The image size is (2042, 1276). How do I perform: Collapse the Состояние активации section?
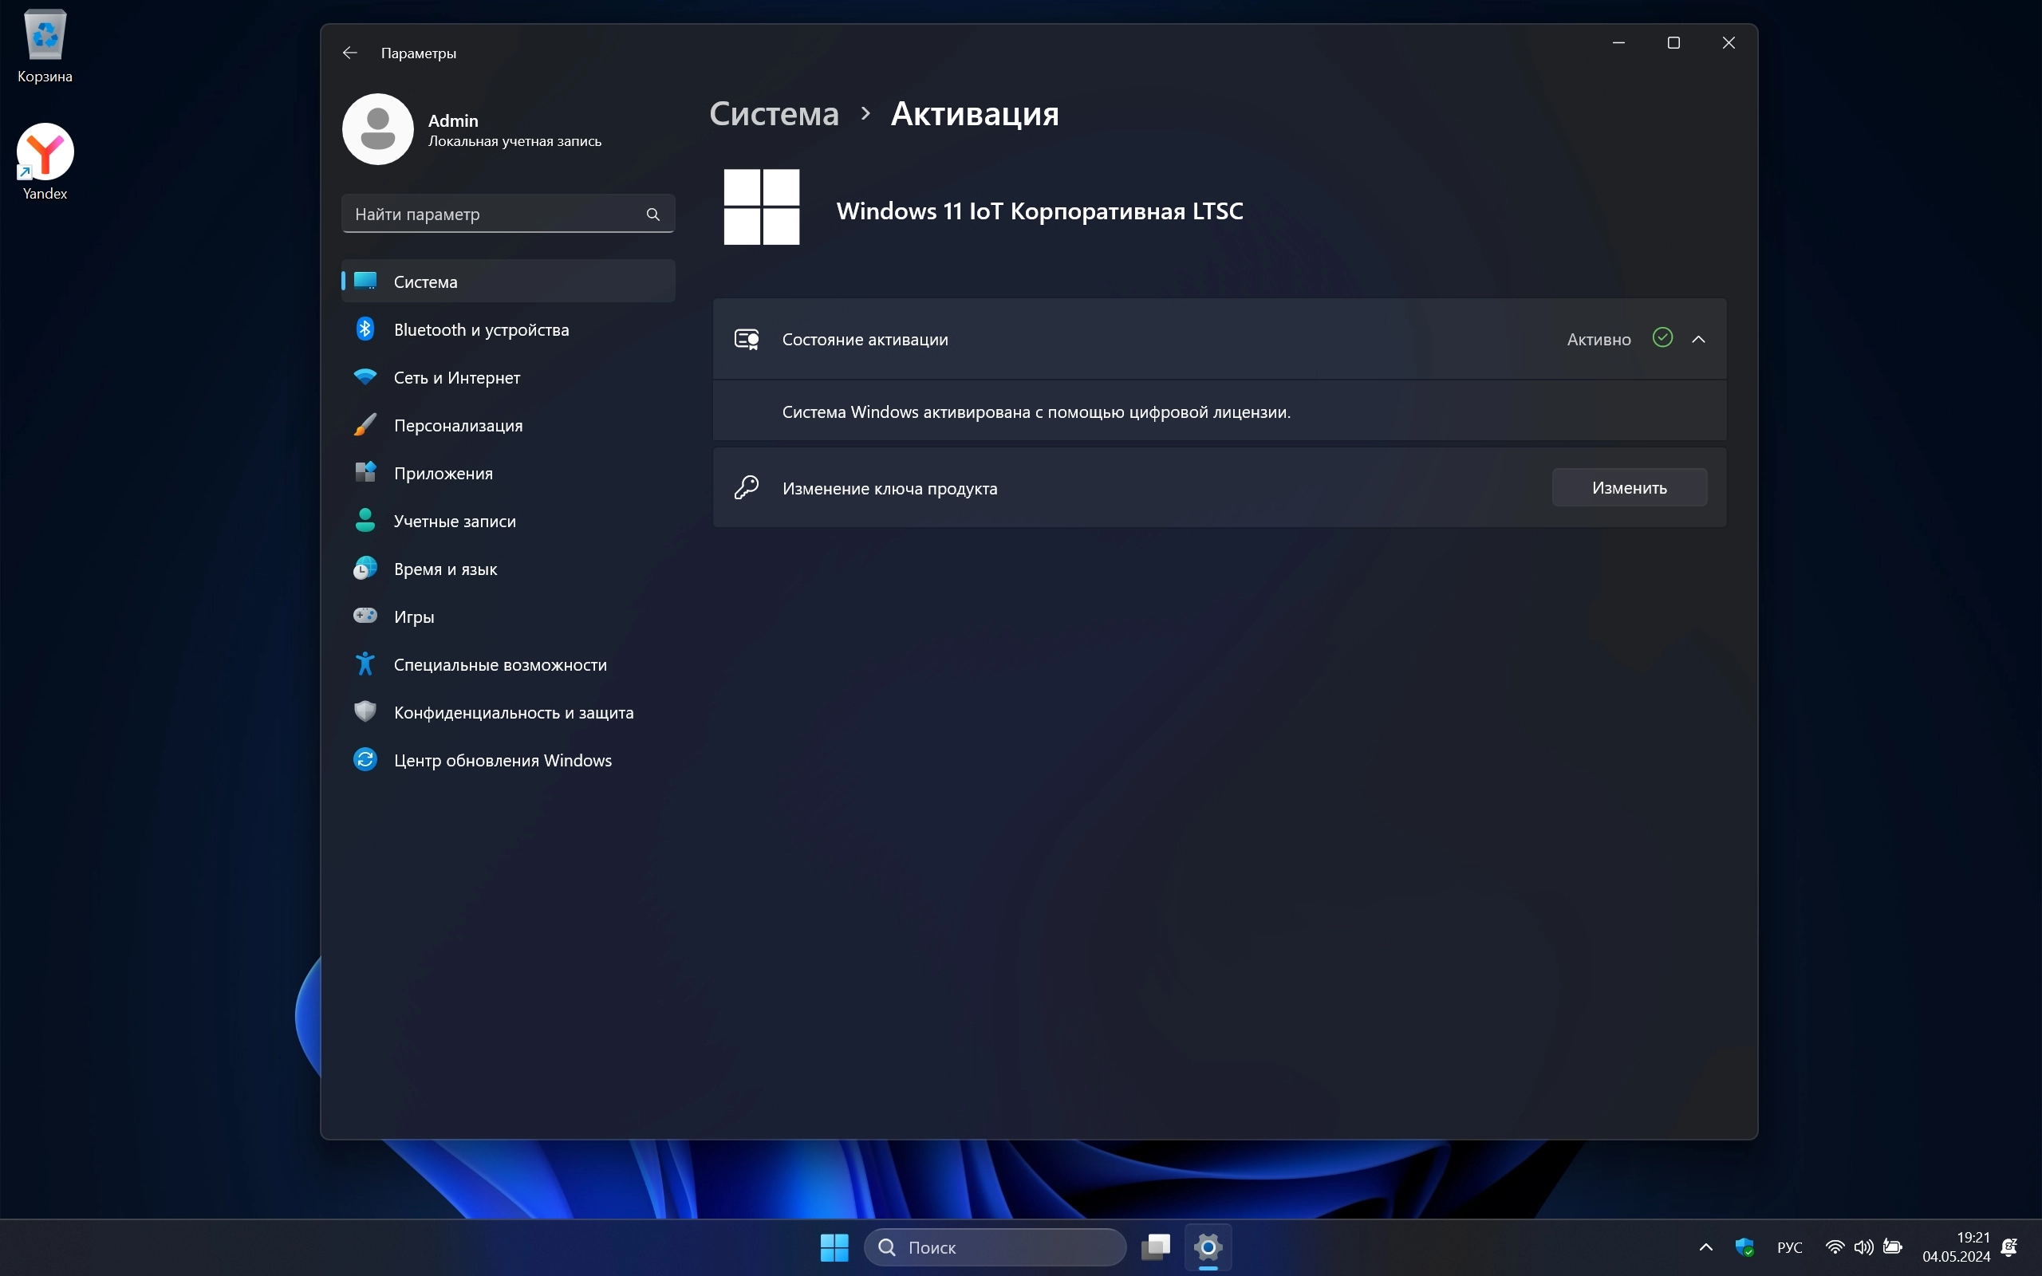click(1698, 339)
